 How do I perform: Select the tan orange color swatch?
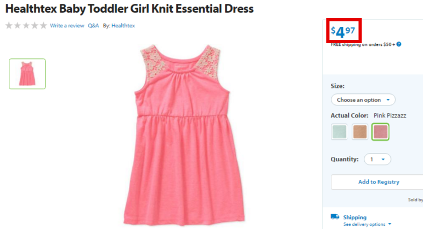[360, 132]
